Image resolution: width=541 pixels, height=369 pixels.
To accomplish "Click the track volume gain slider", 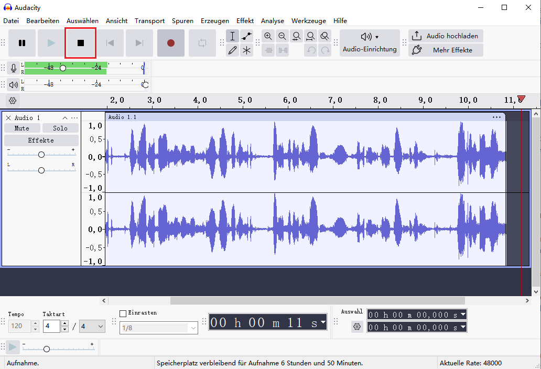I will pyautogui.click(x=41, y=155).
